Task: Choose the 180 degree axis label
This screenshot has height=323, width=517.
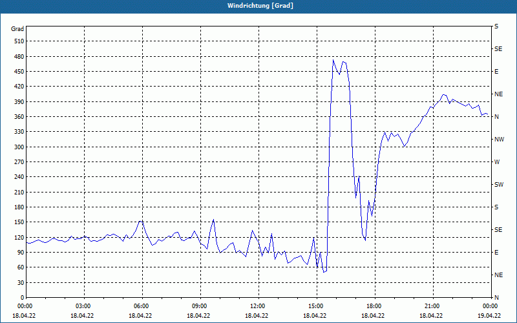Action: pos(19,207)
